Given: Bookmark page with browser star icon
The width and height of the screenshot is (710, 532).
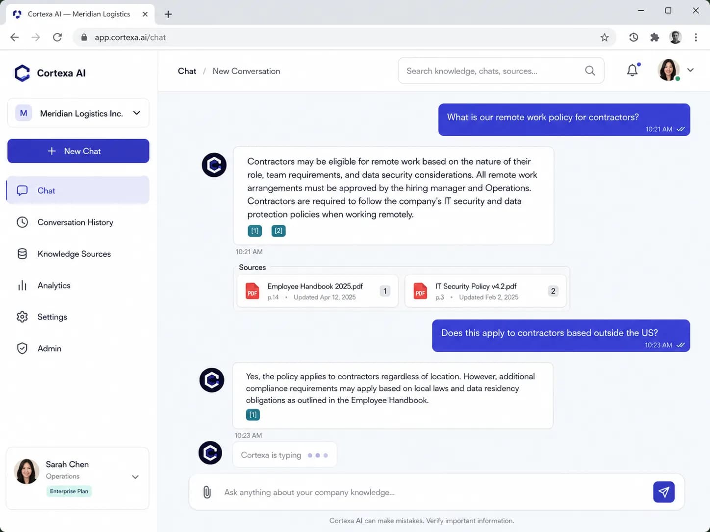Looking at the screenshot, I should (x=605, y=37).
